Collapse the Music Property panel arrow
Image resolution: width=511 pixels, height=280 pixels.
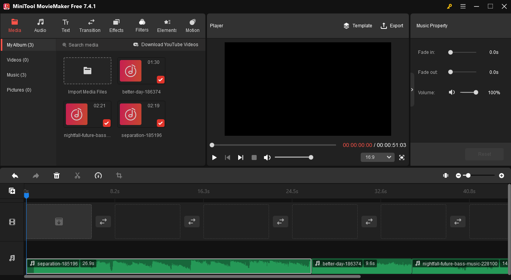[412, 90]
